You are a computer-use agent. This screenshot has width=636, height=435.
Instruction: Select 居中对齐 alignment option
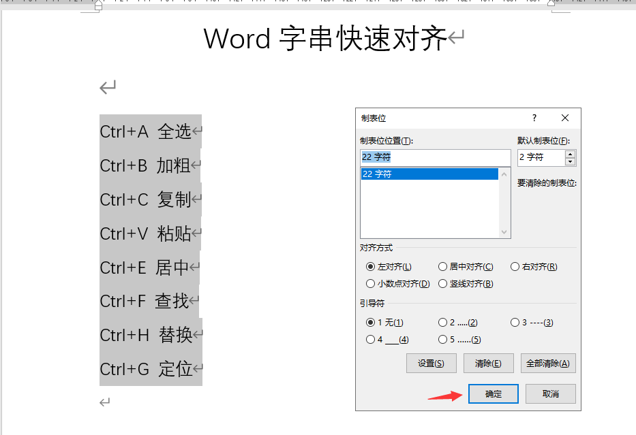coord(443,267)
